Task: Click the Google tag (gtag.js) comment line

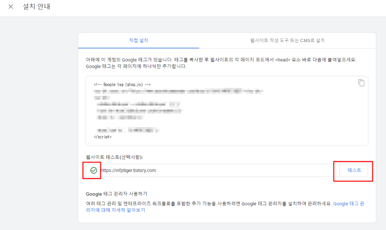Action: (x=122, y=85)
